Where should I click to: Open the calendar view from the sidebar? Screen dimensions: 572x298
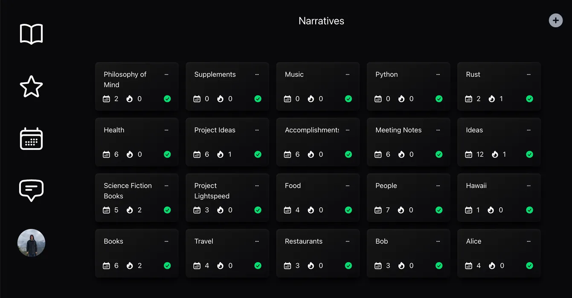(x=31, y=138)
